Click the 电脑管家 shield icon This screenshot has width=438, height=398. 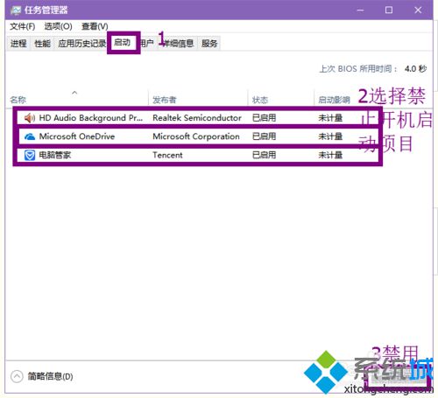(x=30, y=155)
